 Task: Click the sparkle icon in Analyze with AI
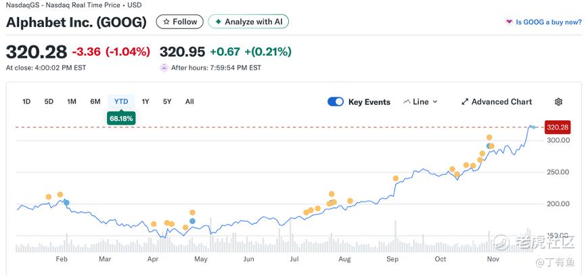pyautogui.click(x=218, y=22)
